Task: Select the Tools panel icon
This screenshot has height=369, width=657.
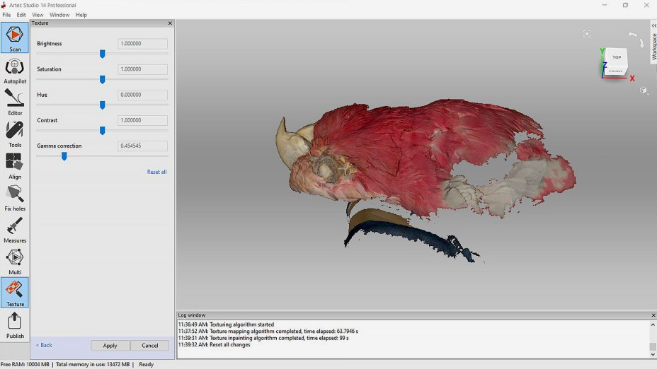Action: tap(15, 134)
